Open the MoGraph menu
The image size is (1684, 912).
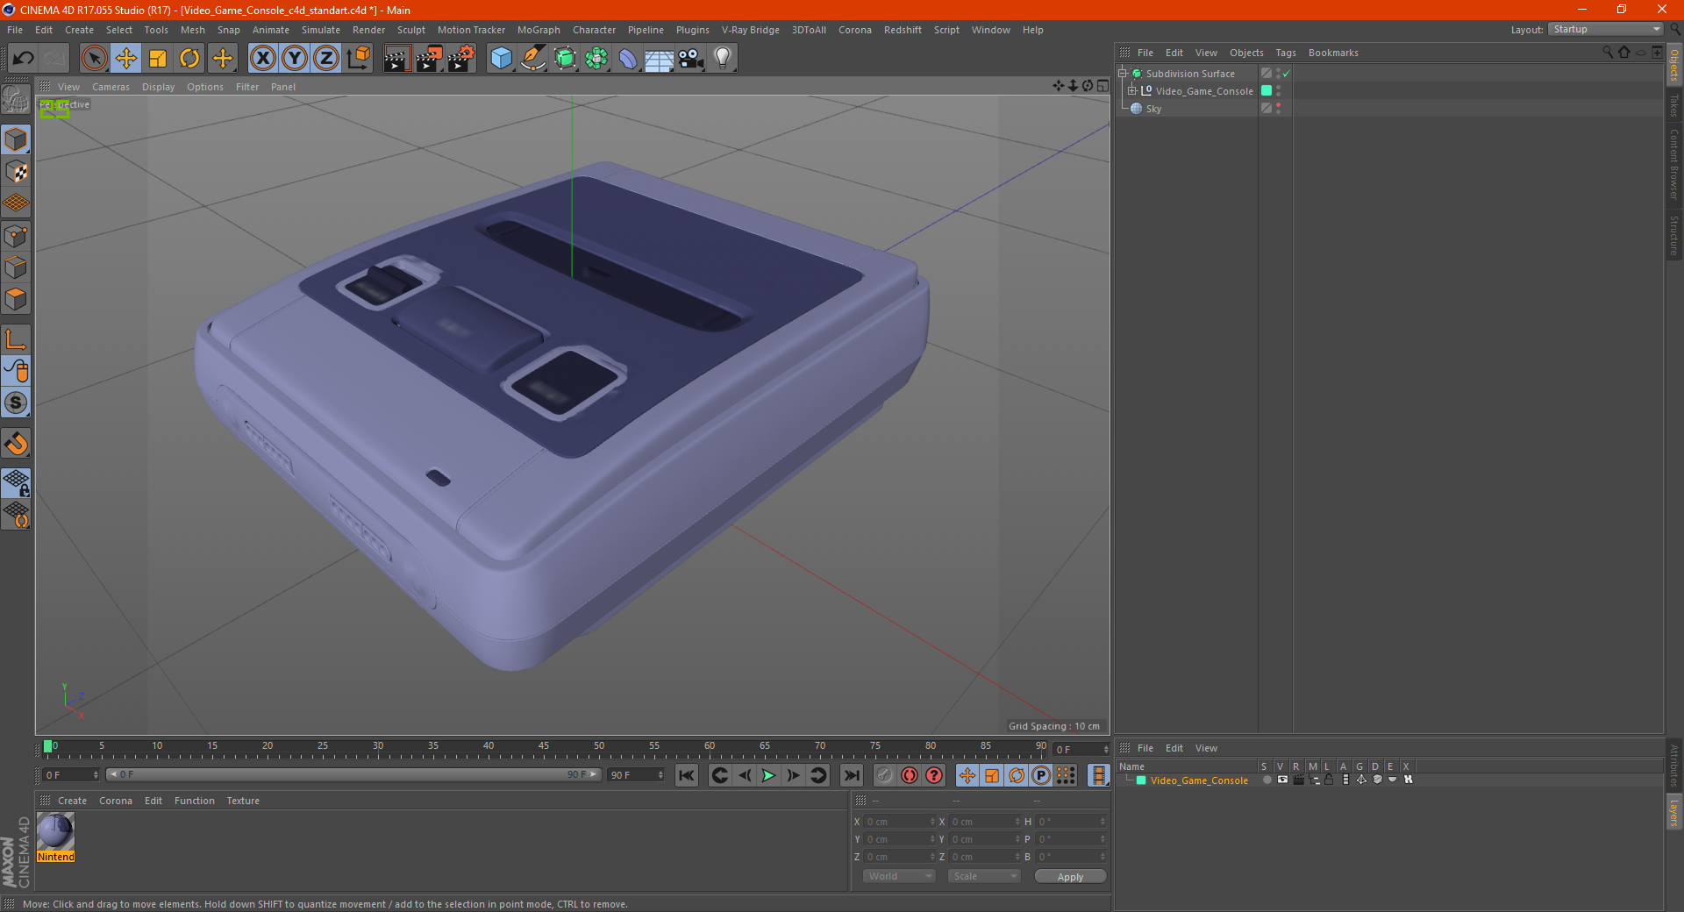pos(539,30)
